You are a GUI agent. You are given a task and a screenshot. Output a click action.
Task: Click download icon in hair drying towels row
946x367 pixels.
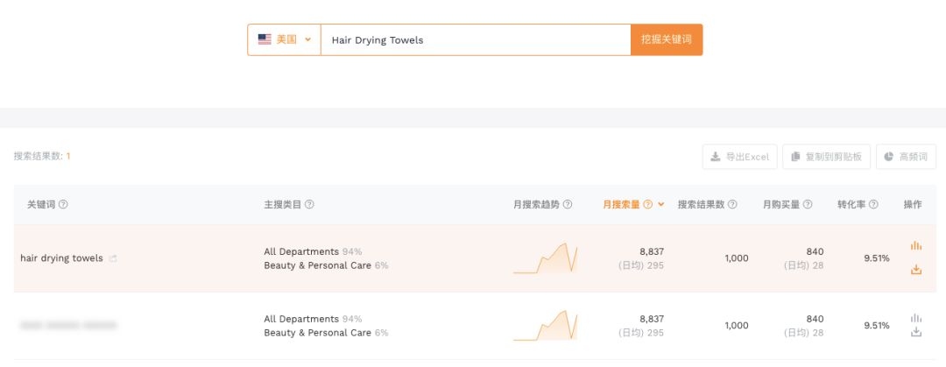[916, 269]
